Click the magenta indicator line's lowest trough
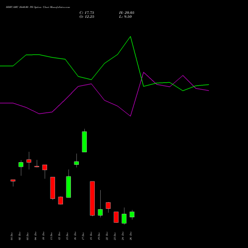The height and width of the screenshot is (248, 248). click(130, 116)
